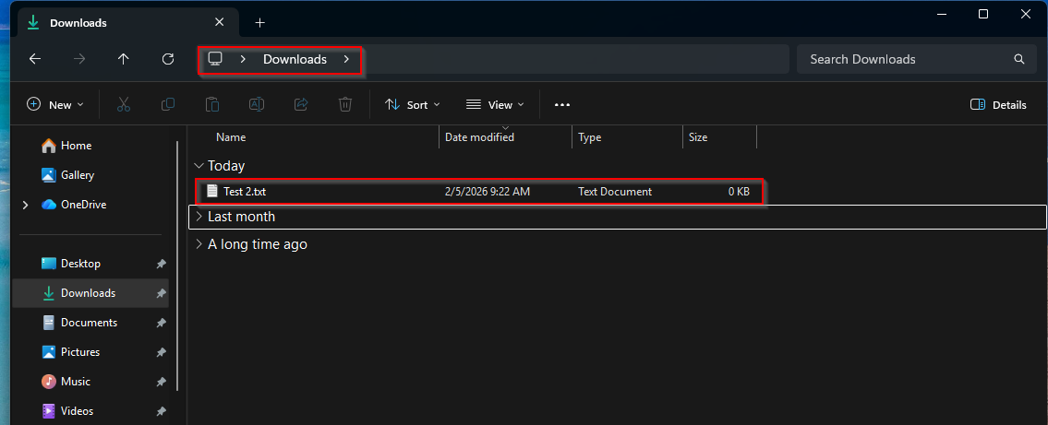Refresh the Downloads folder view

[168, 59]
